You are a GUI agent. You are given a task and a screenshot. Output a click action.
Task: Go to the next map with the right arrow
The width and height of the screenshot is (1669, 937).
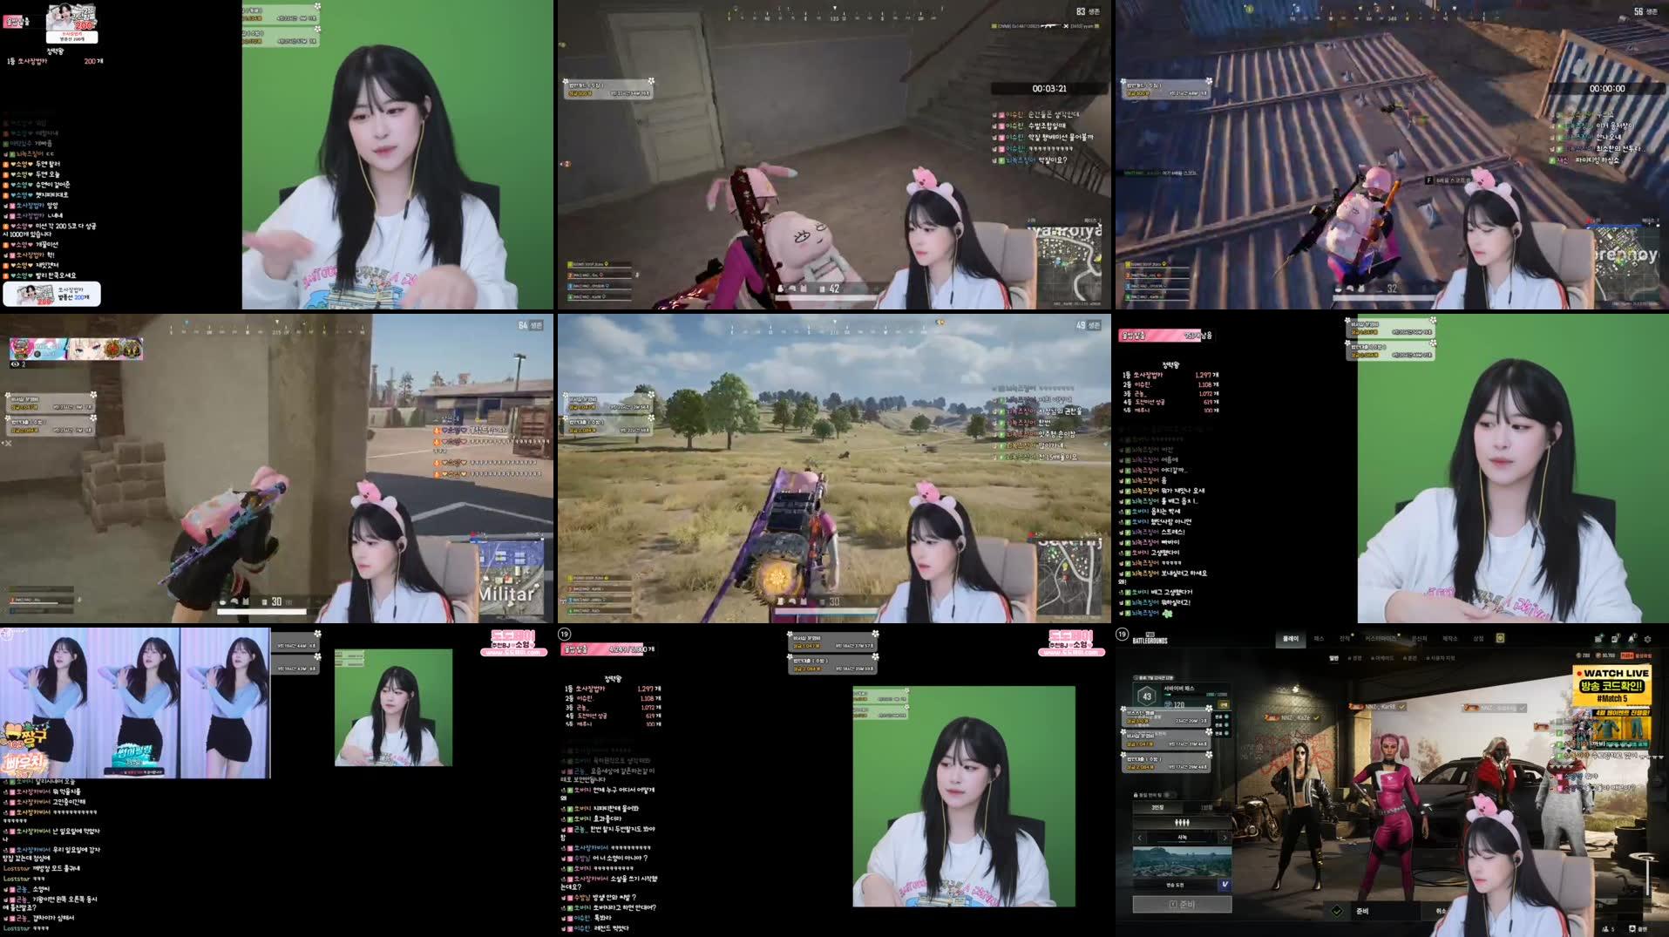click(1225, 838)
